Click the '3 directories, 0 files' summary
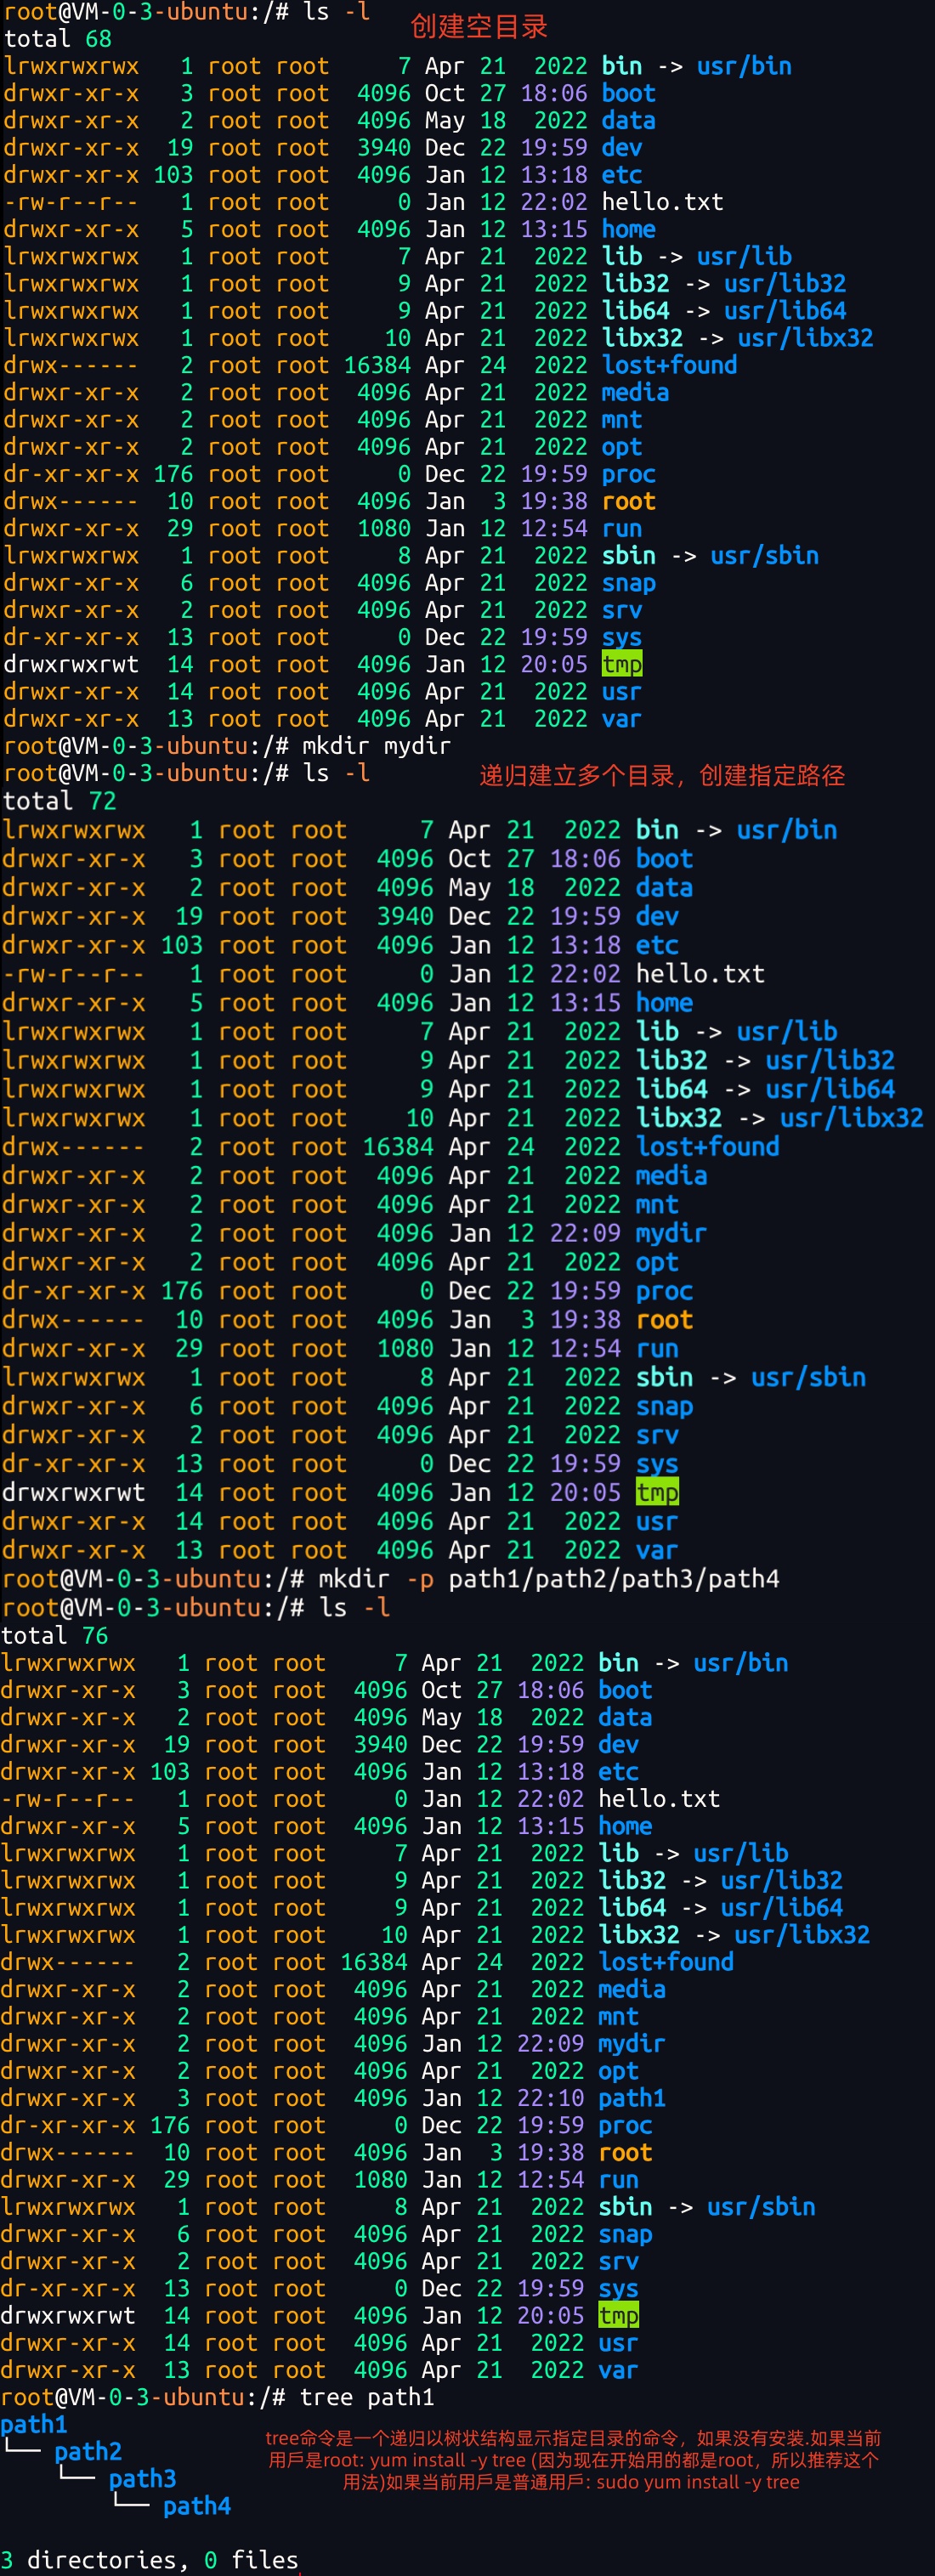The height and width of the screenshot is (2576, 935). (x=150, y=2559)
